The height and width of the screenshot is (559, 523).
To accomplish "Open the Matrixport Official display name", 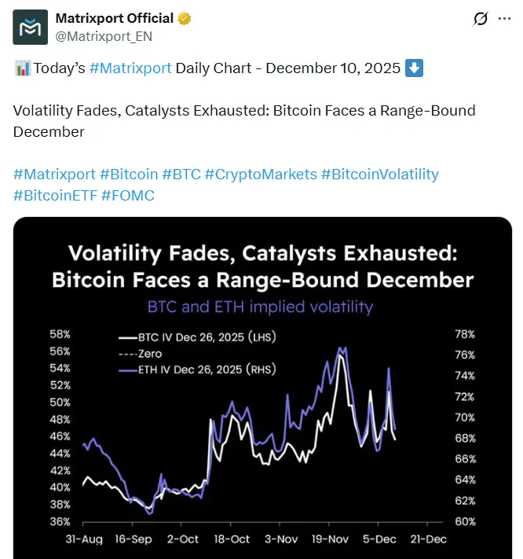I will [x=115, y=18].
